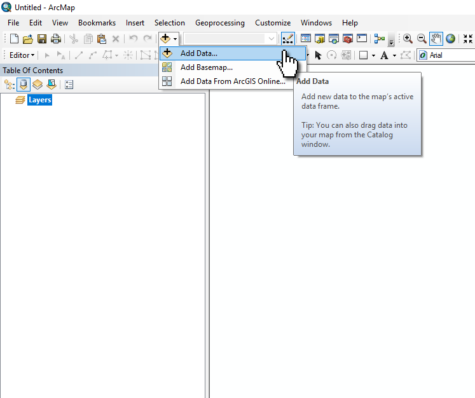Open the View menu
475x398 pixels.
[x=60, y=23]
